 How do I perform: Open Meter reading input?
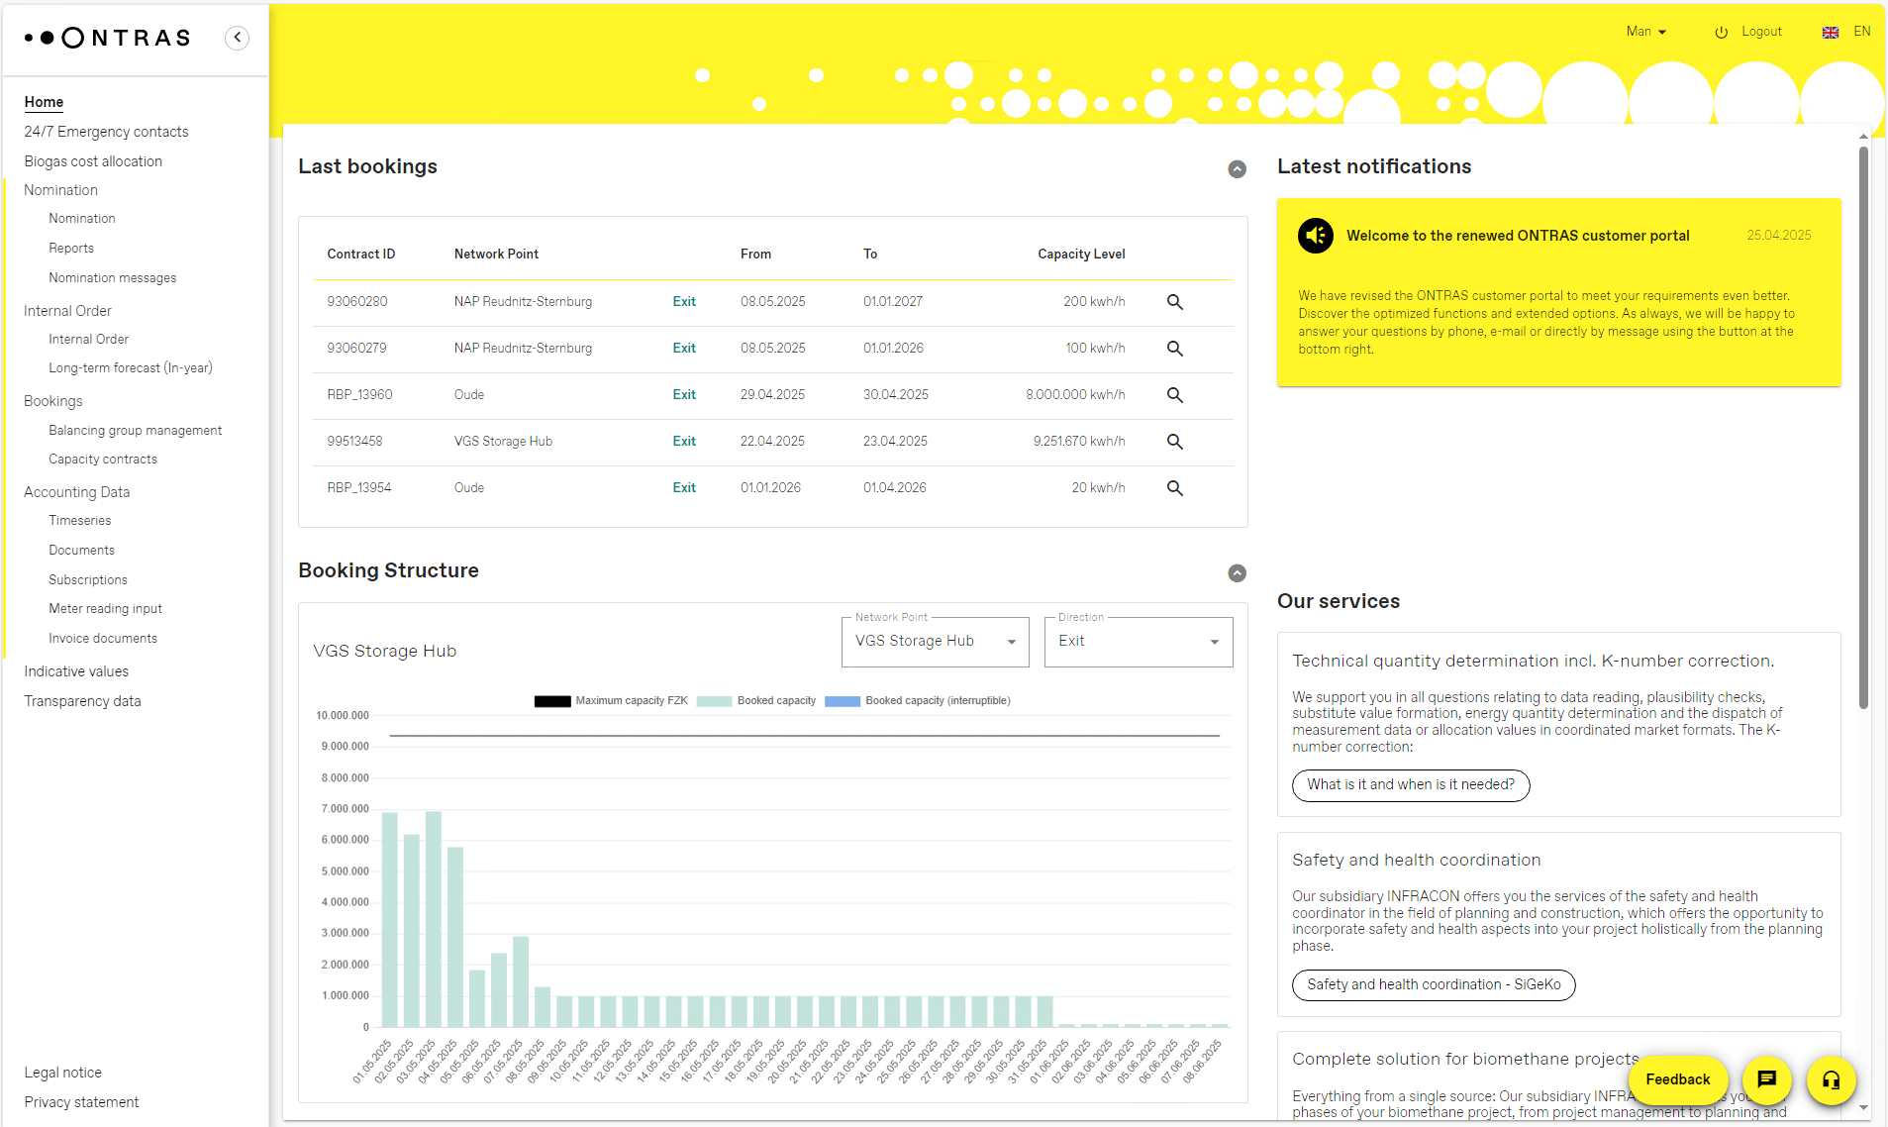point(106,609)
